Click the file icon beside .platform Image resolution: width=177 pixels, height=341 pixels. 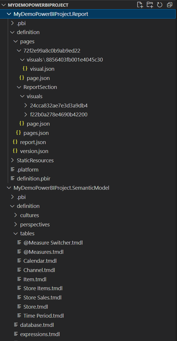tap(12, 169)
